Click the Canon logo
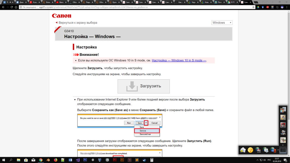 coord(62,16)
